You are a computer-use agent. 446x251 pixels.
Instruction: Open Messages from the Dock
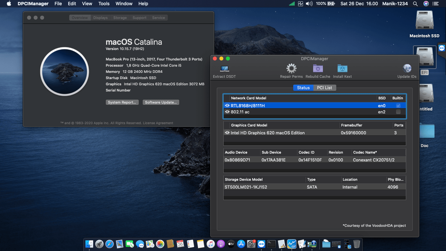coord(140,244)
